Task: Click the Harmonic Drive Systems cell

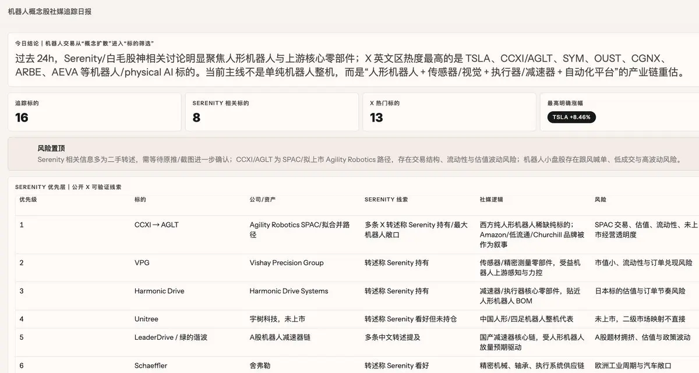Action: [x=289, y=291]
